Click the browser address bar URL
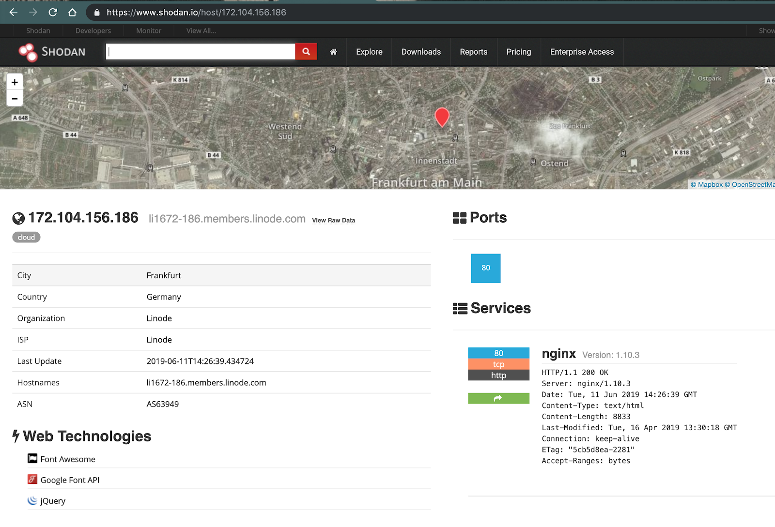The image size is (775, 527). [x=196, y=13]
